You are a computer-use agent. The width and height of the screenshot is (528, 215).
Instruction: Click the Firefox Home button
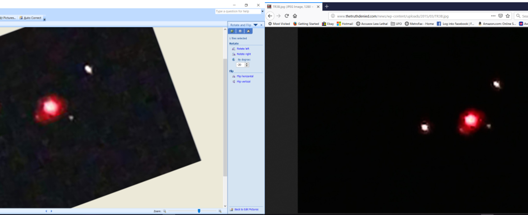click(295, 16)
